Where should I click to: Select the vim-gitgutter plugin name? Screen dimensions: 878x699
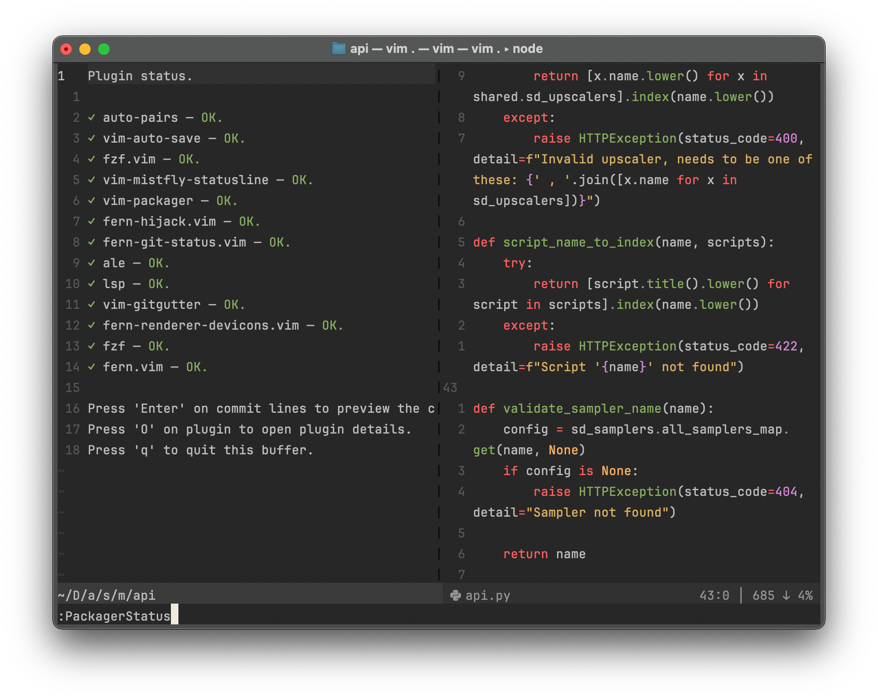pyautogui.click(x=152, y=305)
